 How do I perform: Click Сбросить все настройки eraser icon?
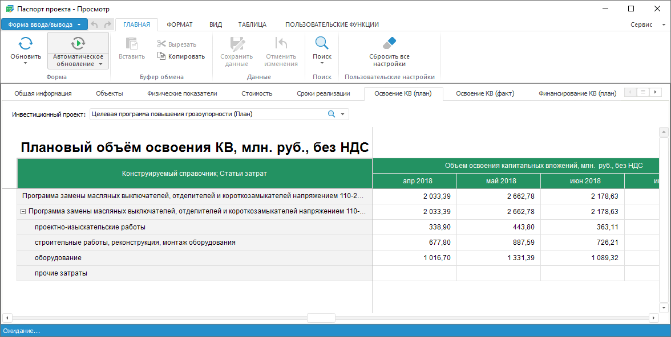389,43
